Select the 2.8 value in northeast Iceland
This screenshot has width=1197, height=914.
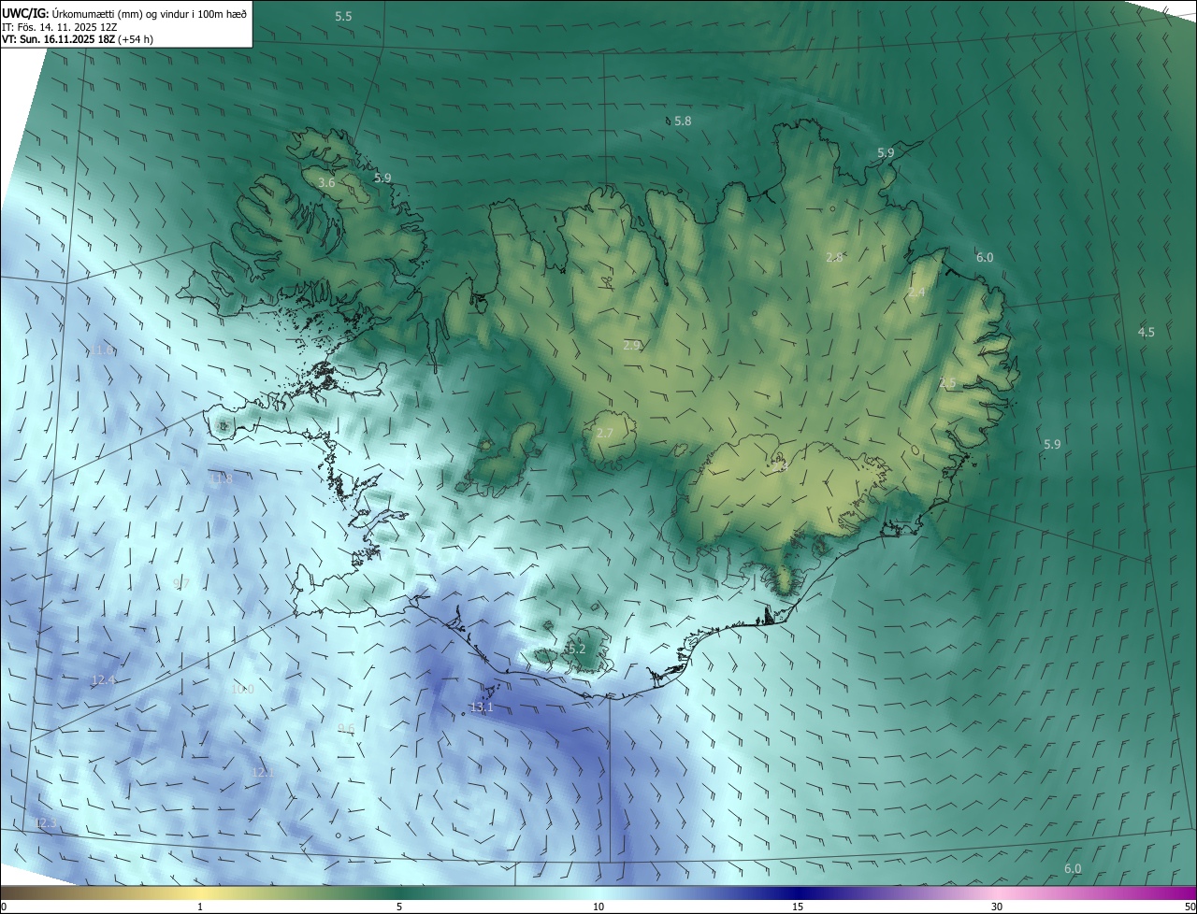pyautogui.click(x=835, y=257)
